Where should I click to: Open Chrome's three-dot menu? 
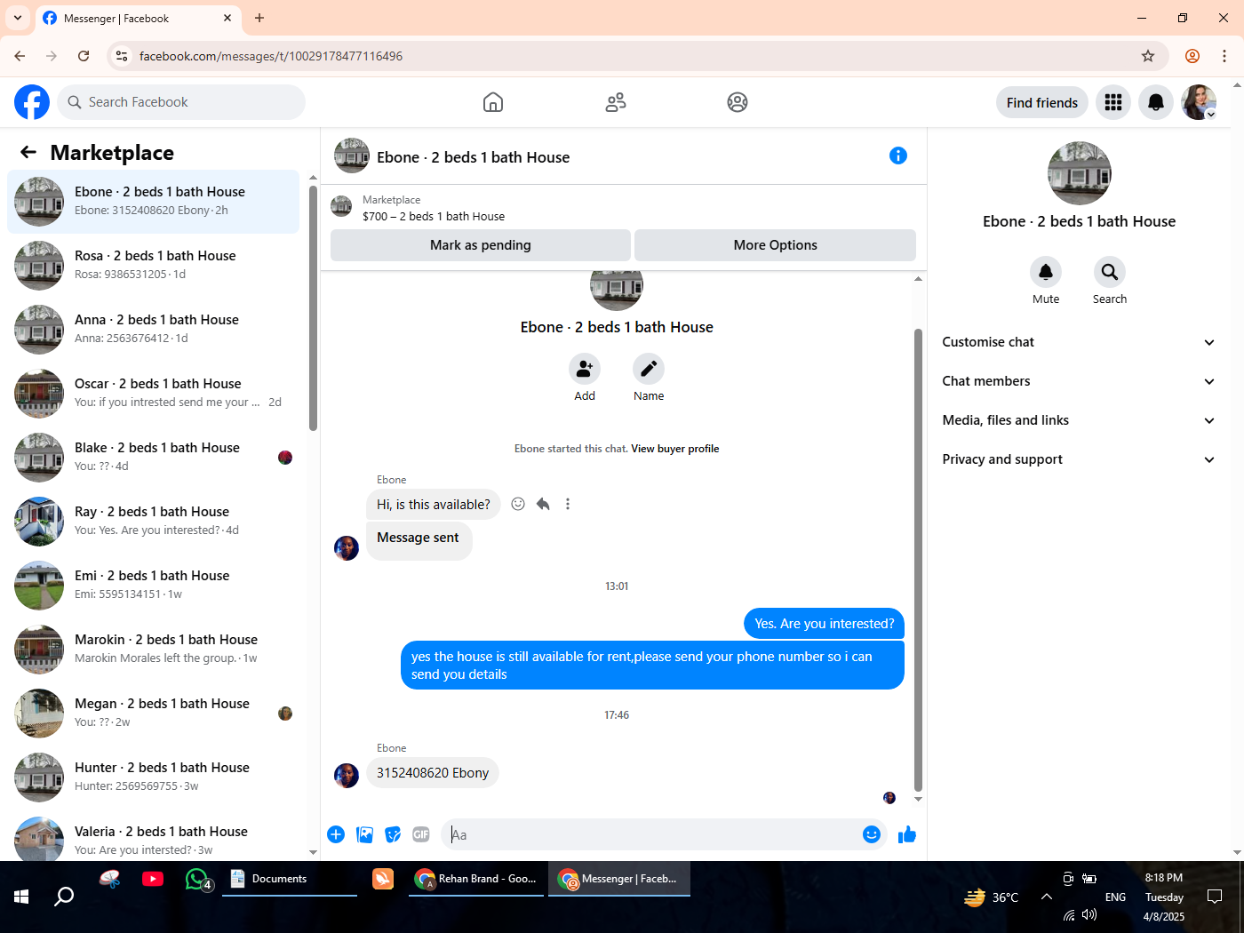tap(1224, 56)
